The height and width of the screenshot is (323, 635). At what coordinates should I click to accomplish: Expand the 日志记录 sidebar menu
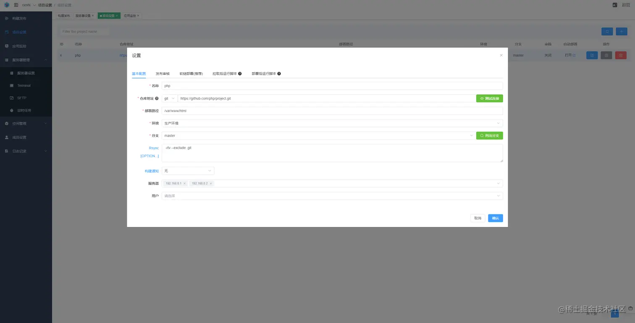tap(26, 151)
